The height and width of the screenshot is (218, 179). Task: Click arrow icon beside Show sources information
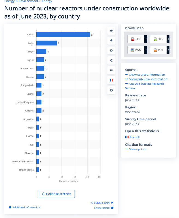click(x=127, y=74)
